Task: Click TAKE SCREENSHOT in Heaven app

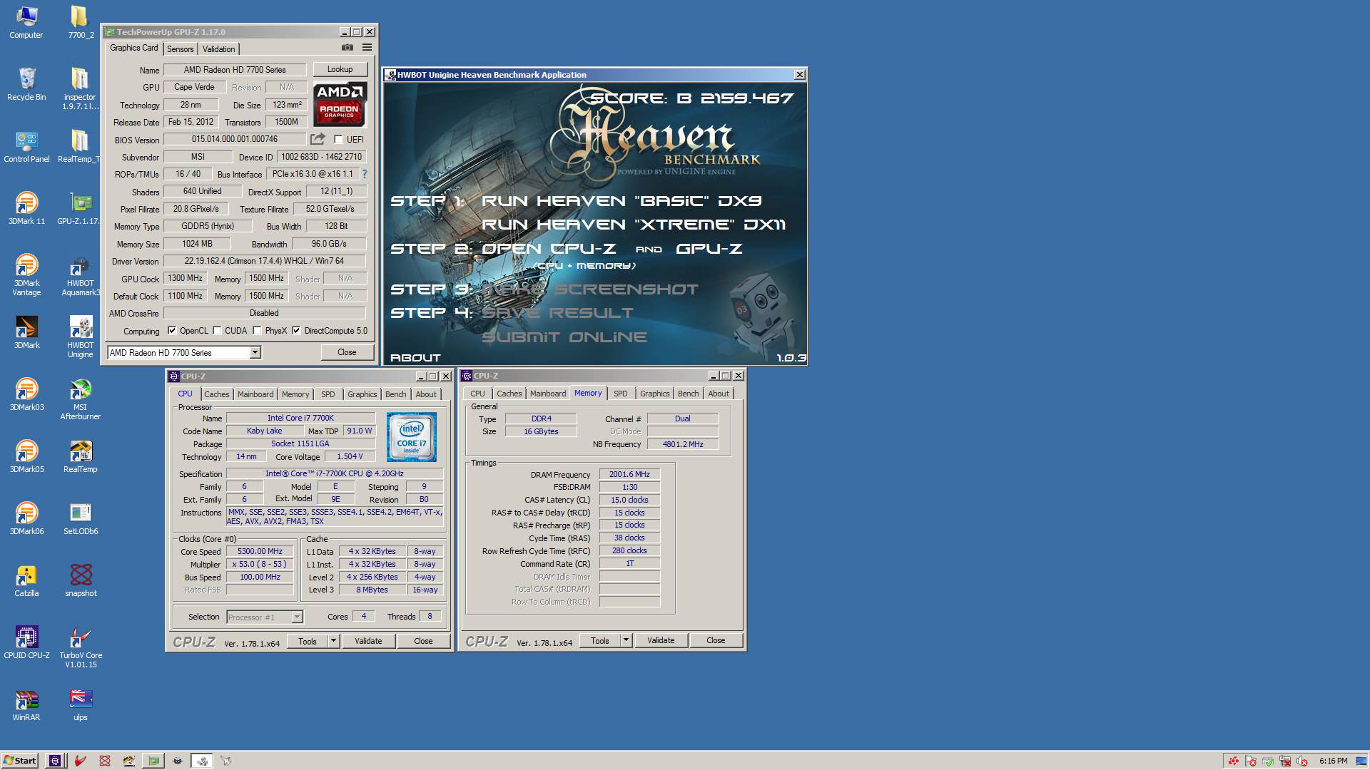Action: tap(590, 289)
